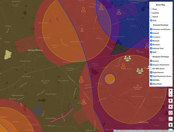This screenshot has height=132, width=174.
Task: Toggle the Members overlay checkbox
Action: click(x=151, y=44)
